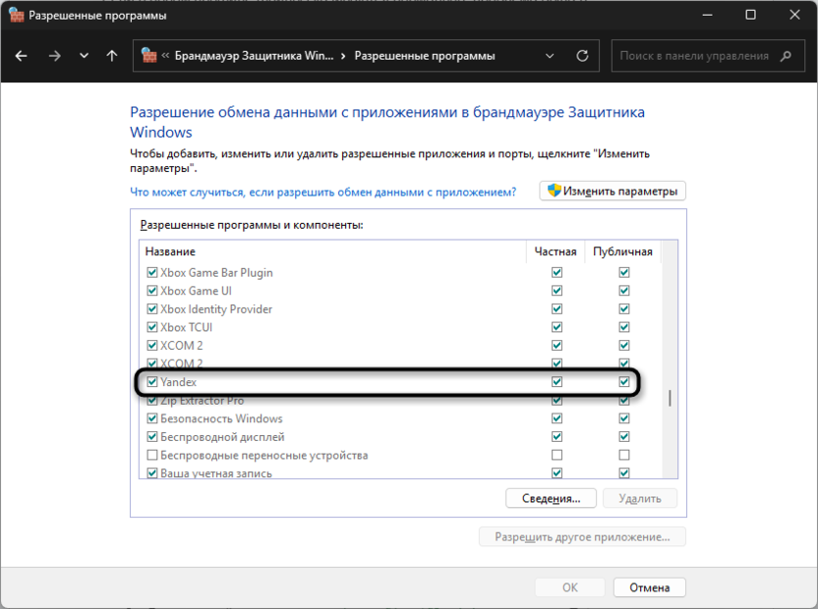Toggle the Yandex program checkbox
The width and height of the screenshot is (818, 609).
(x=152, y=382)
